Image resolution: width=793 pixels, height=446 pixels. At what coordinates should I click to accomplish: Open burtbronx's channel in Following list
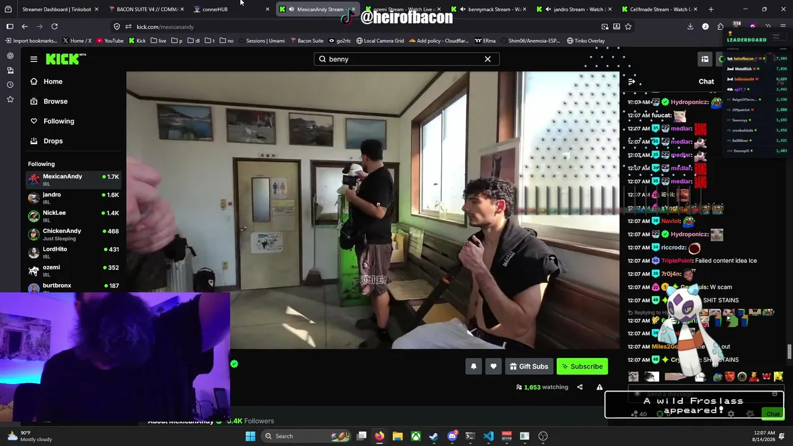[x=74, y=287]
